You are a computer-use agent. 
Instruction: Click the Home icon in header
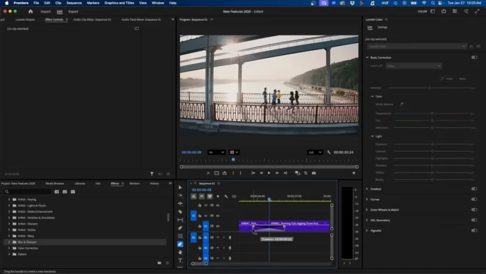pos(31,12)
